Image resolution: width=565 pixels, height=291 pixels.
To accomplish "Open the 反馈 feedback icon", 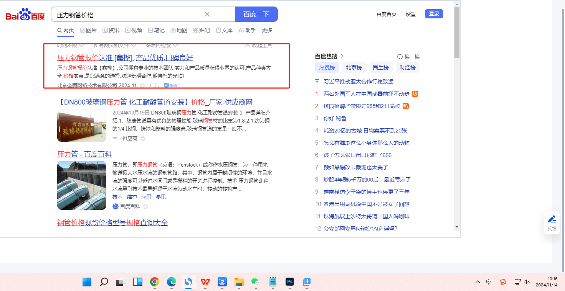I will coord(552,222).
